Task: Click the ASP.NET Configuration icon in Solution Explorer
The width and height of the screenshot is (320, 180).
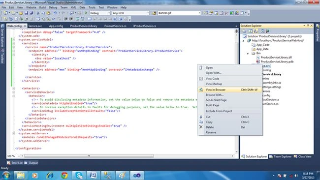Action: tap(267, 31)
